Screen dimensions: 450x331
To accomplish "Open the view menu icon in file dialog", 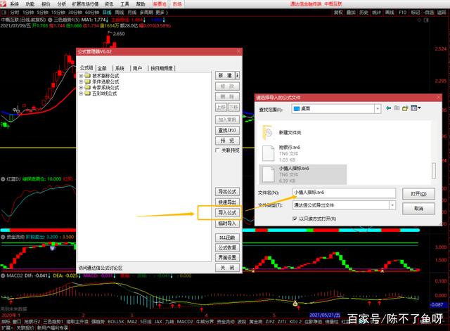I will (416, 108).
